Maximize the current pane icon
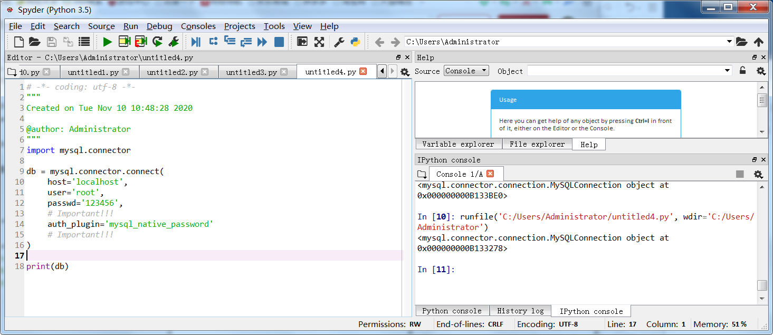773x335 pixels. [302, 42]
